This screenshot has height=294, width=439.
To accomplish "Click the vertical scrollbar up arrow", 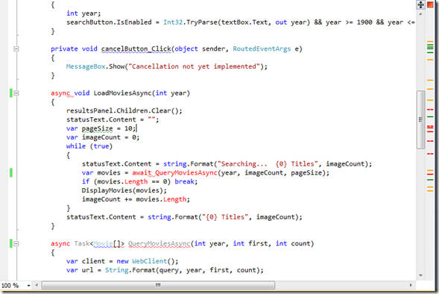I will 420,14.
